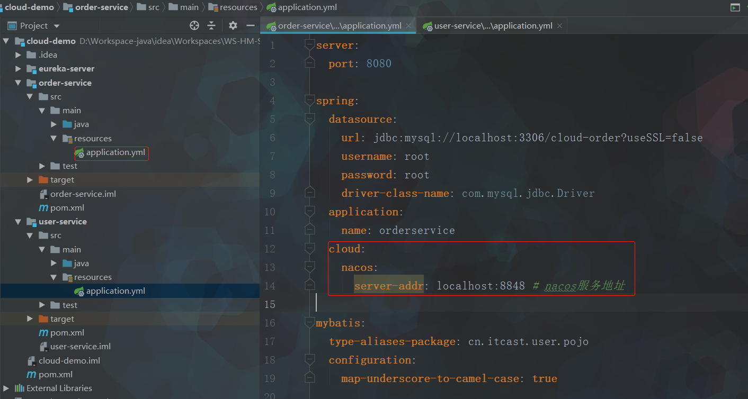This screenshot has width=748, height=399.
Task: Click resources folder icon under order-service in tree
Action: [x=67, y=139]
